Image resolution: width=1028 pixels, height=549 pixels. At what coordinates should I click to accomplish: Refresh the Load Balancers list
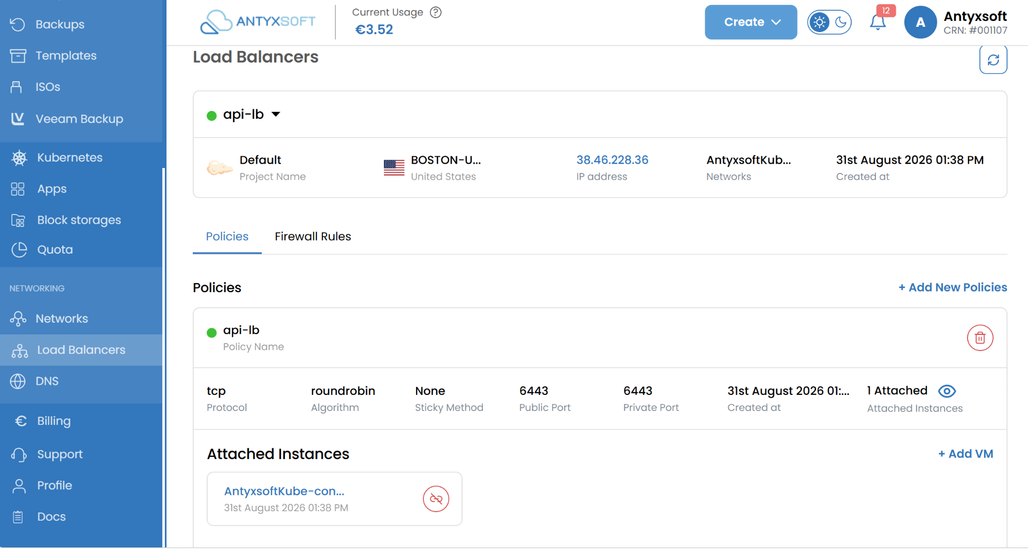coord(993,59)
